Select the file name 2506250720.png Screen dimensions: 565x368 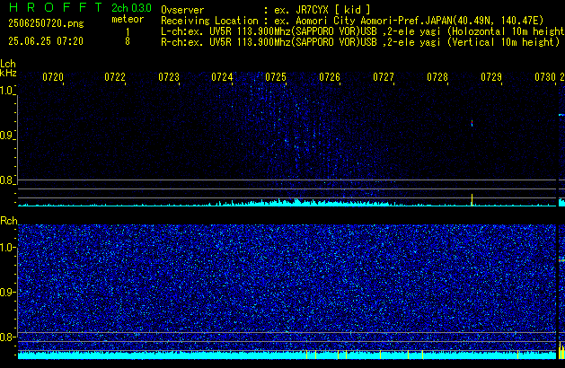click(46, 23)
